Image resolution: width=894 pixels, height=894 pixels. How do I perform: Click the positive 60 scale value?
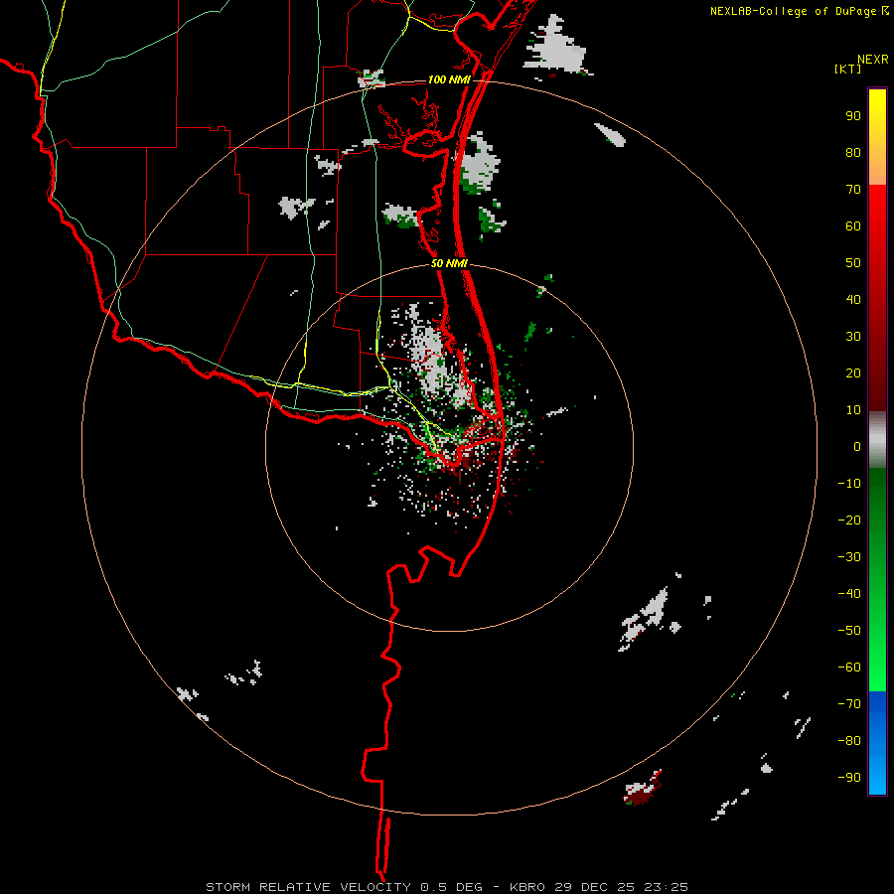(x=853, y=226)
